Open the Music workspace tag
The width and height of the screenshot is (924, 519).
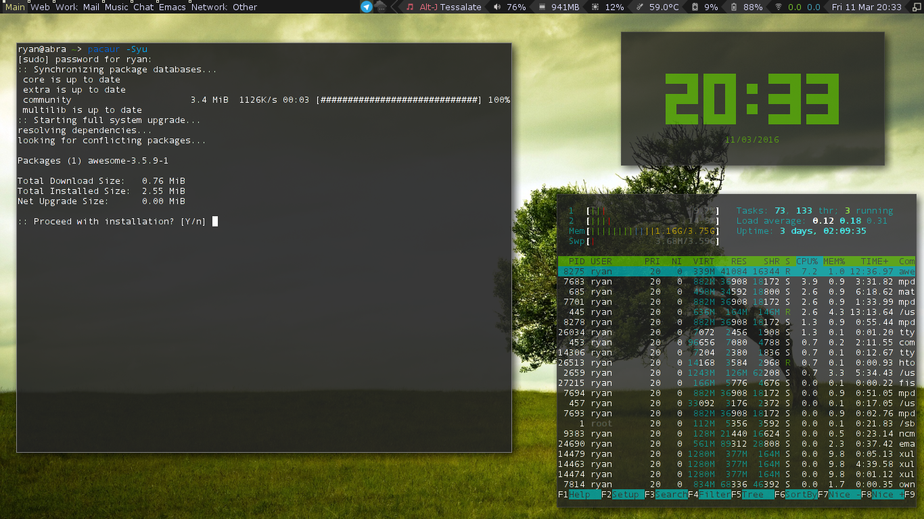(x=116, y=7)
